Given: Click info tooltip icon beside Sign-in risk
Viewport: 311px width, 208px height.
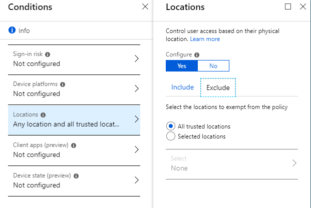Looking at the screenshot, I should click(48, 54).
